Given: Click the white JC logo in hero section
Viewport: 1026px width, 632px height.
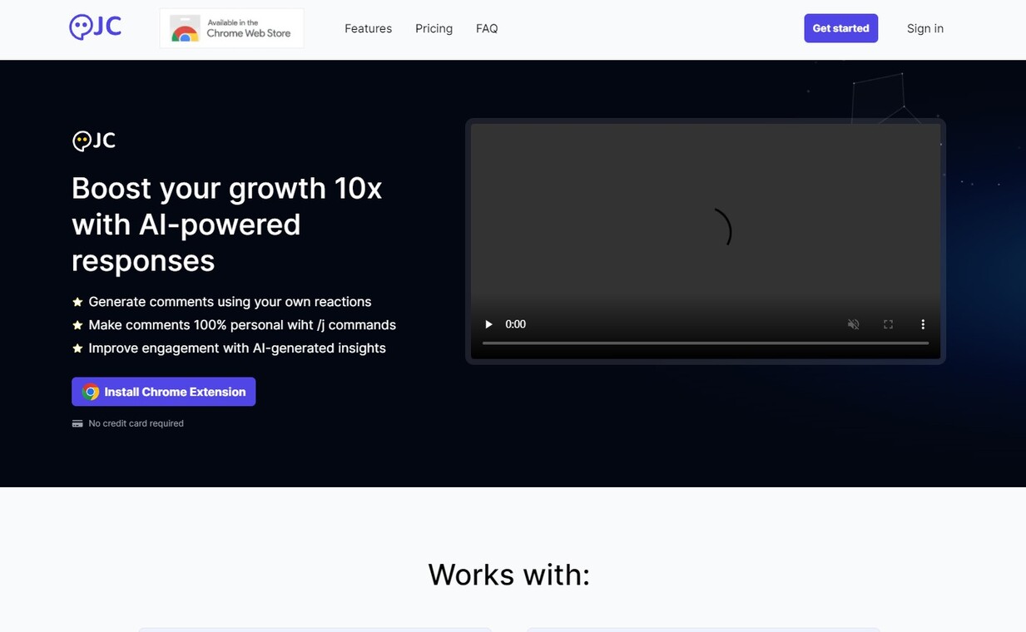Looking at the screenshot, I should click(x=93, y=141).
